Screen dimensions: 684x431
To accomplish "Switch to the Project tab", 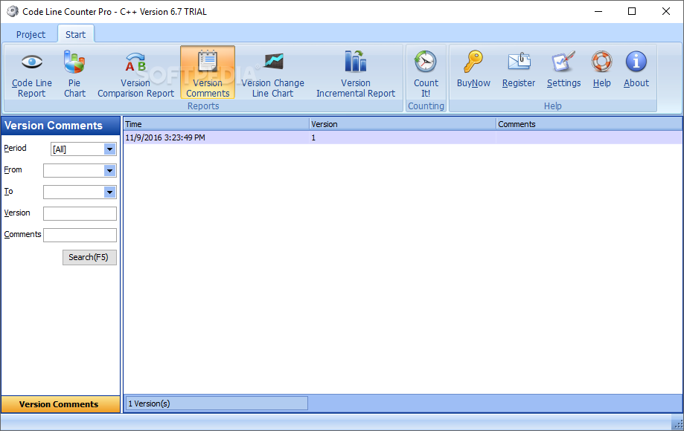I will 31,34.
